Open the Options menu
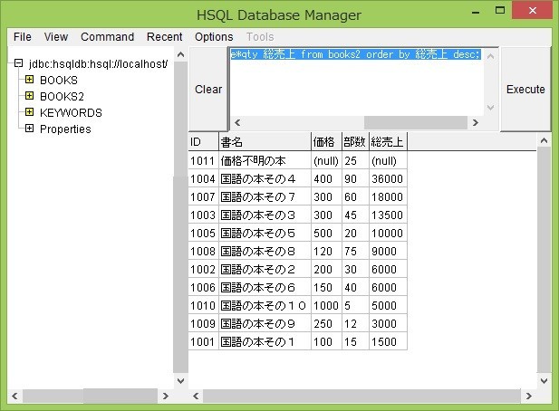The width and height of the screenshot is (559, 411). click(x=214, y=37)
